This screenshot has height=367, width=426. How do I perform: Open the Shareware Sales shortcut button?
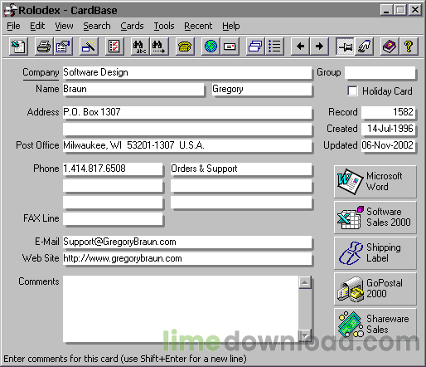[x=375, y=325]
